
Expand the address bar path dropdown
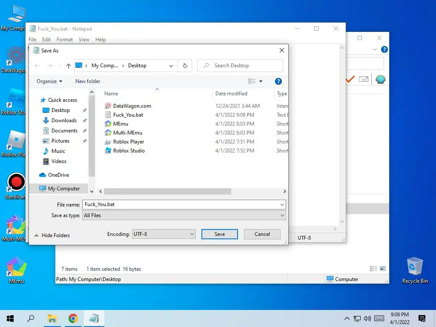click(171, 66)
